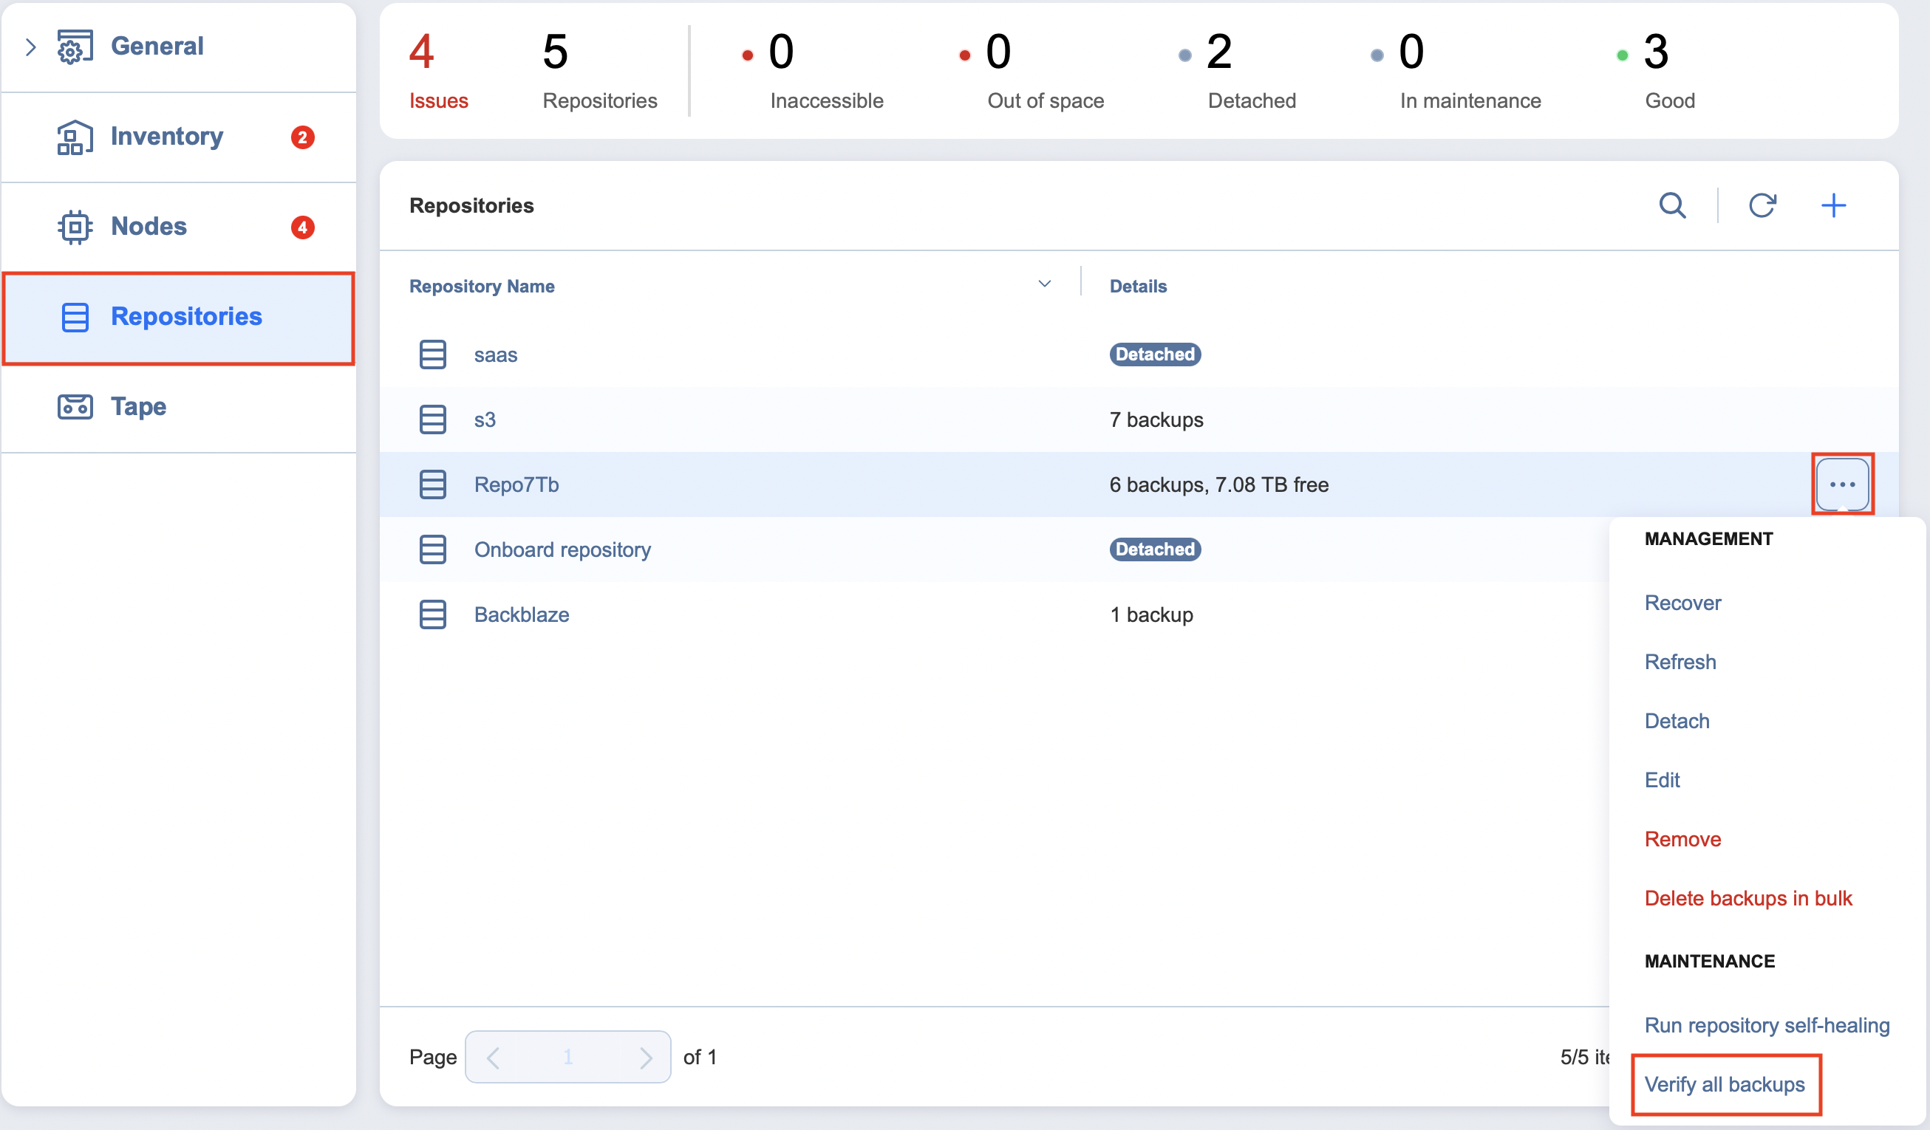Open the Tape section
Image resolution: width=1930 pixels, height=1130 pixels.
[138, 406]
